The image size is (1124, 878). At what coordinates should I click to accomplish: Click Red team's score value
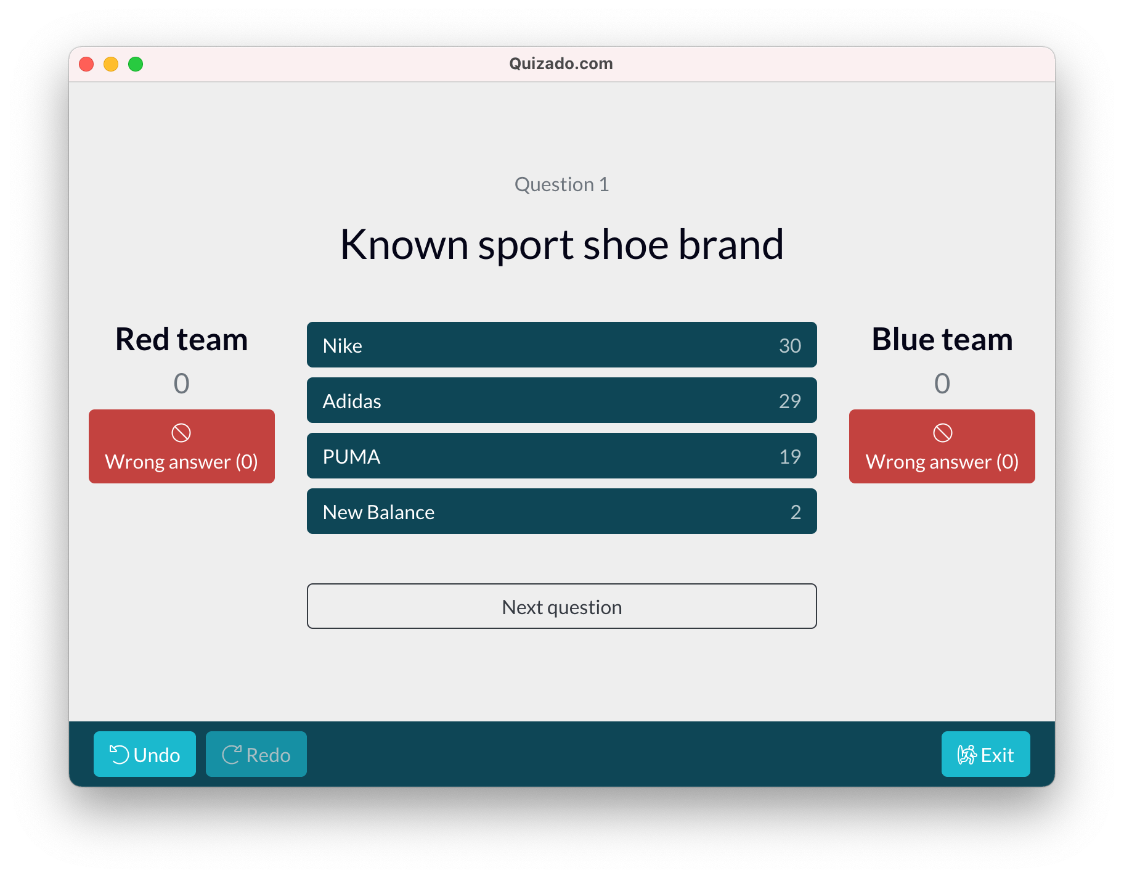point(182,384)
